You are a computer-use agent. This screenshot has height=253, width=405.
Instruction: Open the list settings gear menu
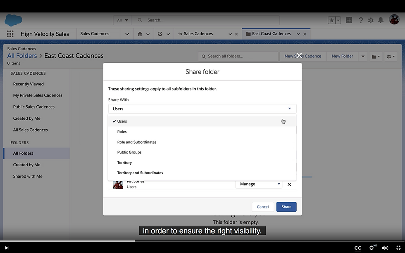[391, 56]
